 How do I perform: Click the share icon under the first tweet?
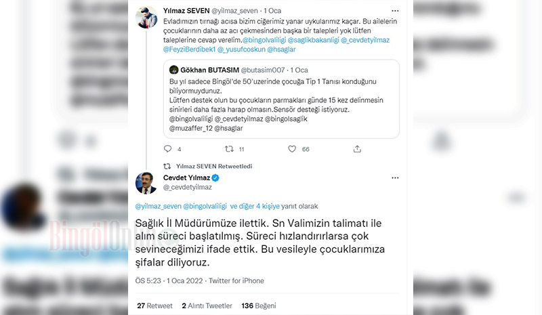357,149
